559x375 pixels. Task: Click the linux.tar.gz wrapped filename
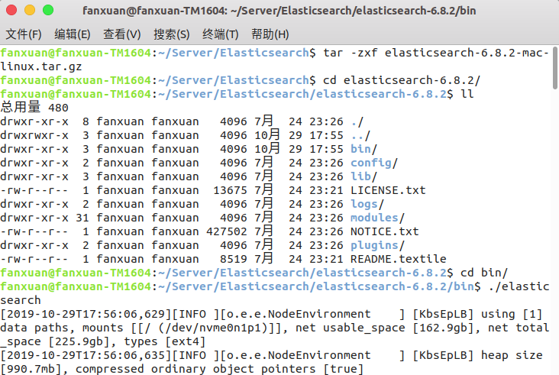pos(41,66)
